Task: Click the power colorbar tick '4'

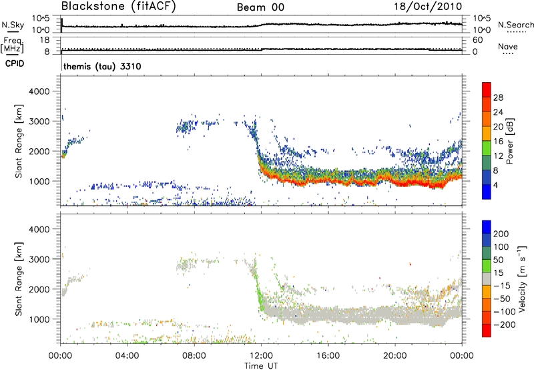Action: (496, 186)
